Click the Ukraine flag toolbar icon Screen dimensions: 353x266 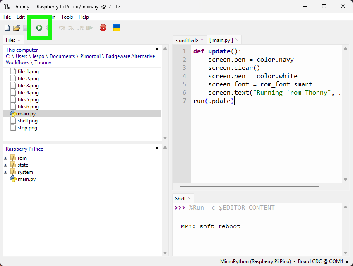pyautogui.click(x=117, y=28)
